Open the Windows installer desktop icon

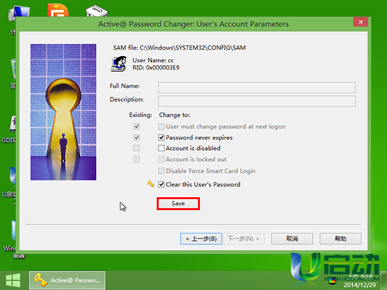click(x=14, y=231)
